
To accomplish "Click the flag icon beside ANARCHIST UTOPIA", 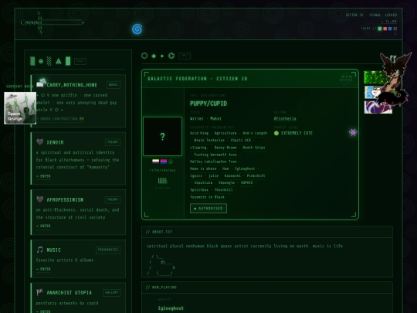I will [x=39, y=292].
